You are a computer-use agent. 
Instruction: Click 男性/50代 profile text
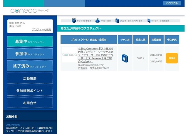click(15, 26)
